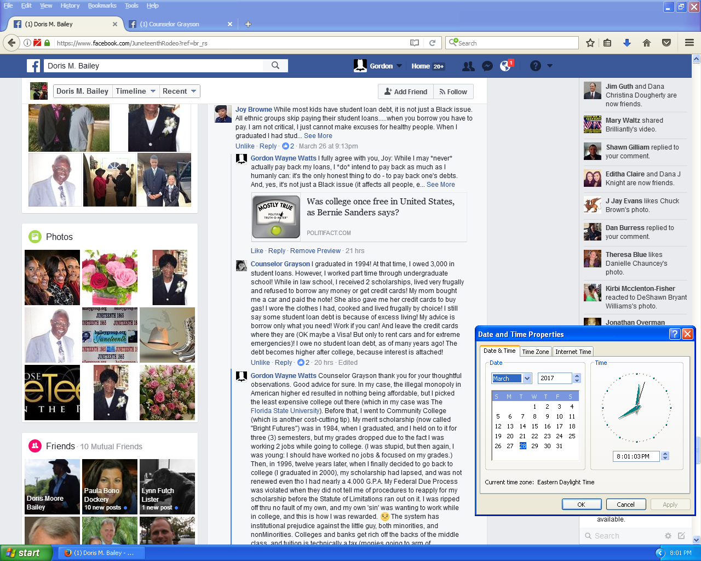Open the Firefox hamburger menu
This screenshot has width=701, height=561.
[689, 43]
